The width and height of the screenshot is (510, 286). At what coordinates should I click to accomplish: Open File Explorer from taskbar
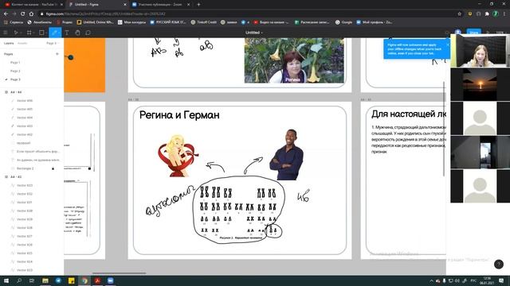pos(45,280)
